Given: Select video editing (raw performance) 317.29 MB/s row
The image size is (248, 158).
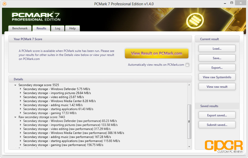Looking at the screenshot, I should tap(67, 129).
